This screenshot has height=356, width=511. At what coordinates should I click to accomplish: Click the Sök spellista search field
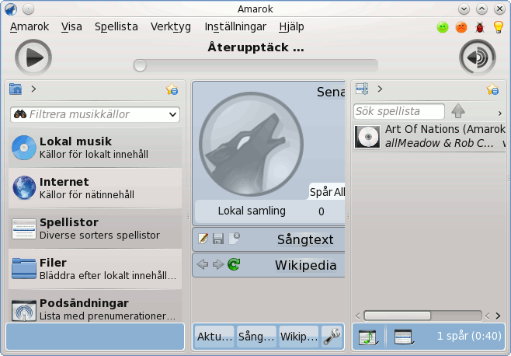[x=399, y=111]
